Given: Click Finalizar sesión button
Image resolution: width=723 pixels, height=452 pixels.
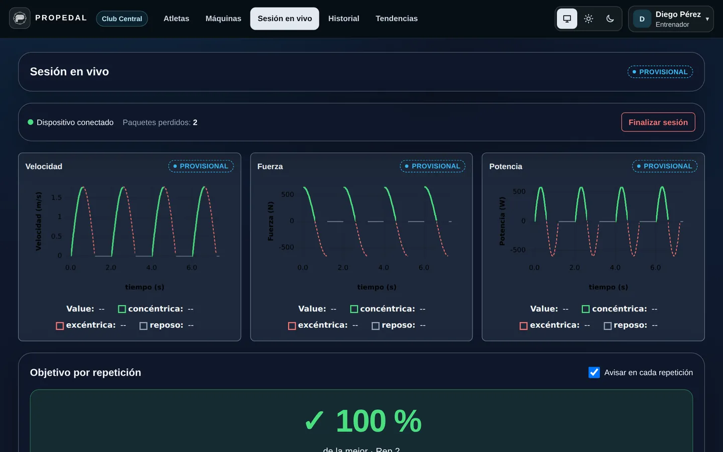Looking at the screenshot, I should (658, 122).
